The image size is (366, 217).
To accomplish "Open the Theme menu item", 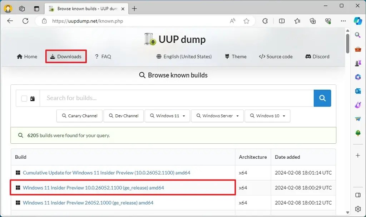I will (236, 56).
